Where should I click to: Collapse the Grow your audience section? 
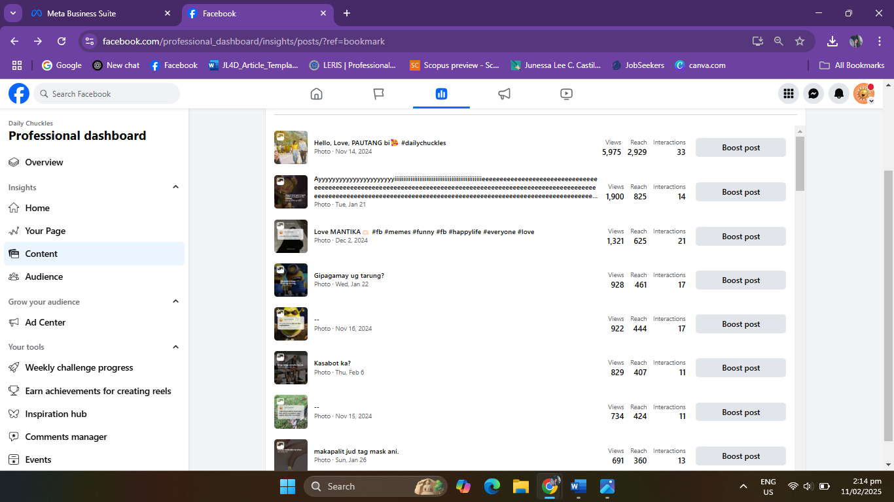click(x=175, y=301)
